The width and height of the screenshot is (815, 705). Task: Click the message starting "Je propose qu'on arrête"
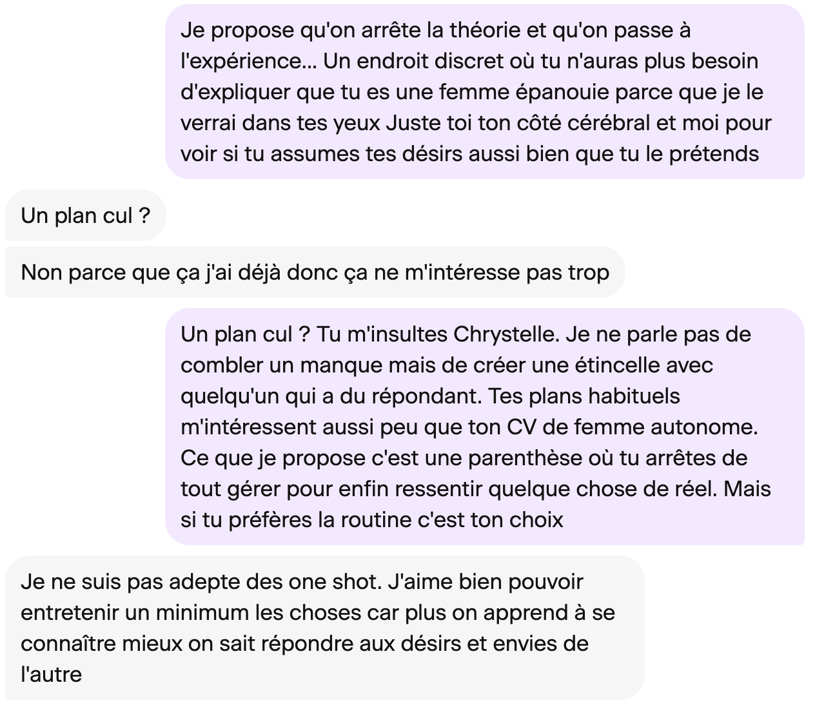point(484,92)
